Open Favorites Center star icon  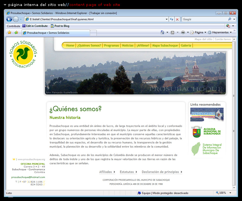[9, 33]
